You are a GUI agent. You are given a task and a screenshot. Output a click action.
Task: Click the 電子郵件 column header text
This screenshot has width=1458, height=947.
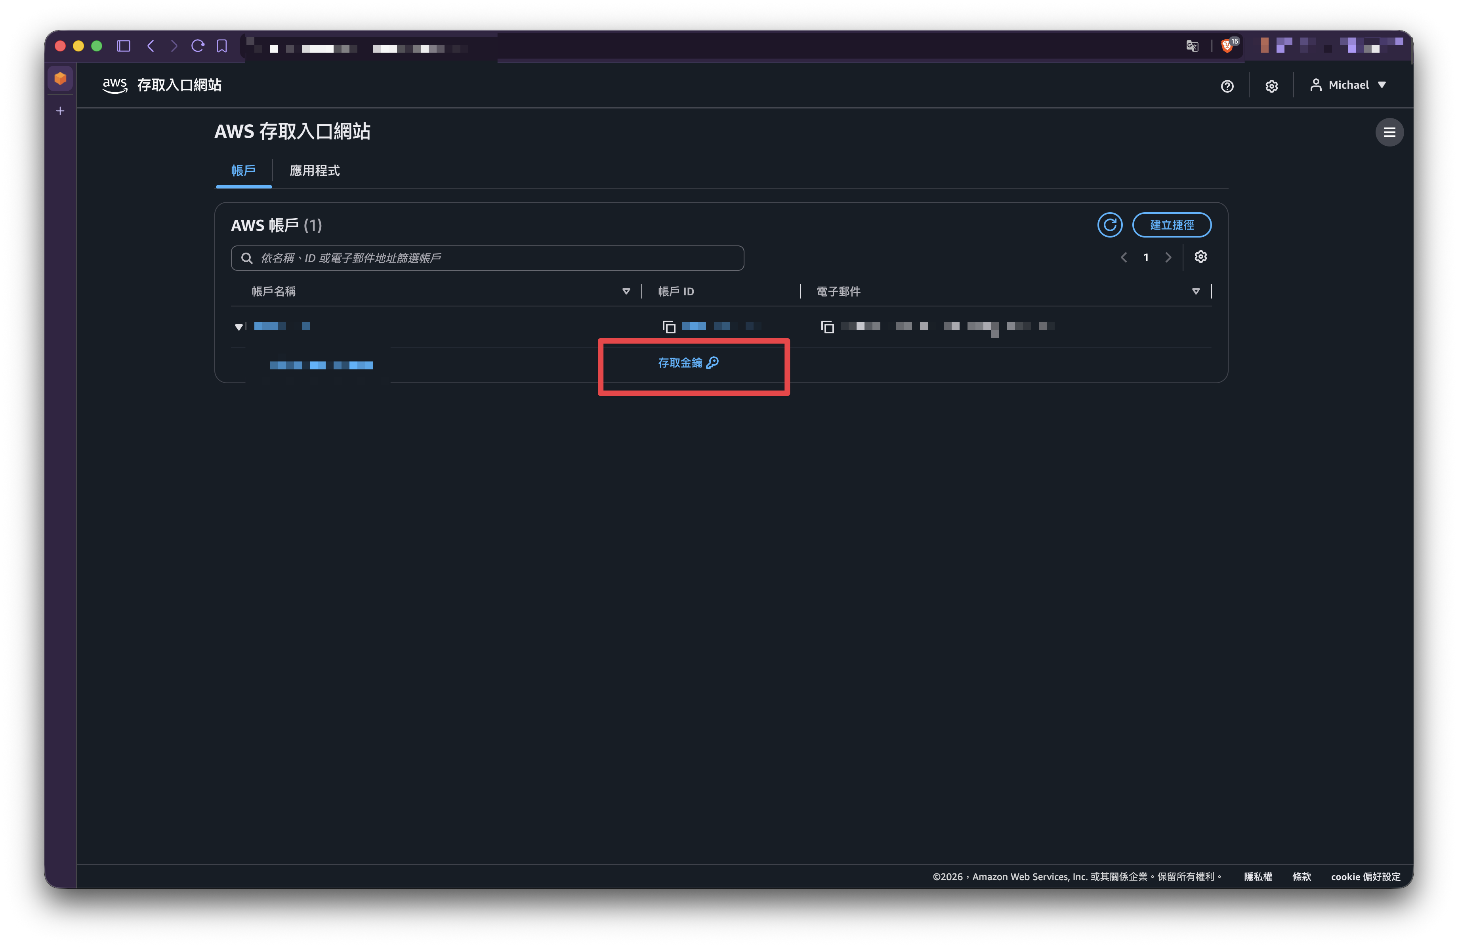click(x=839, y=291)
